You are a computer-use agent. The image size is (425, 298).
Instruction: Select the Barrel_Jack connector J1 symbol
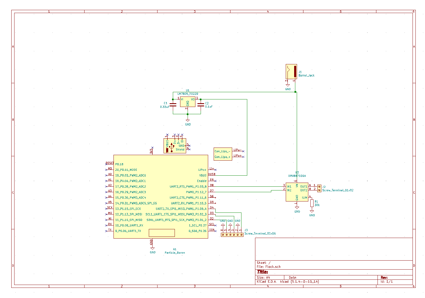291,72
